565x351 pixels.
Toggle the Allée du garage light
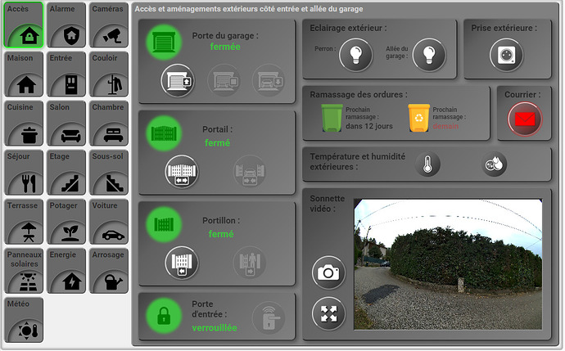tap(429, 55)
